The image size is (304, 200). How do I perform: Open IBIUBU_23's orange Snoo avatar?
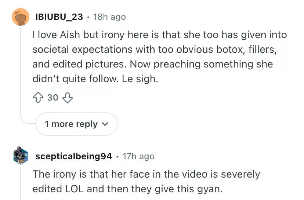coord(21,17)
